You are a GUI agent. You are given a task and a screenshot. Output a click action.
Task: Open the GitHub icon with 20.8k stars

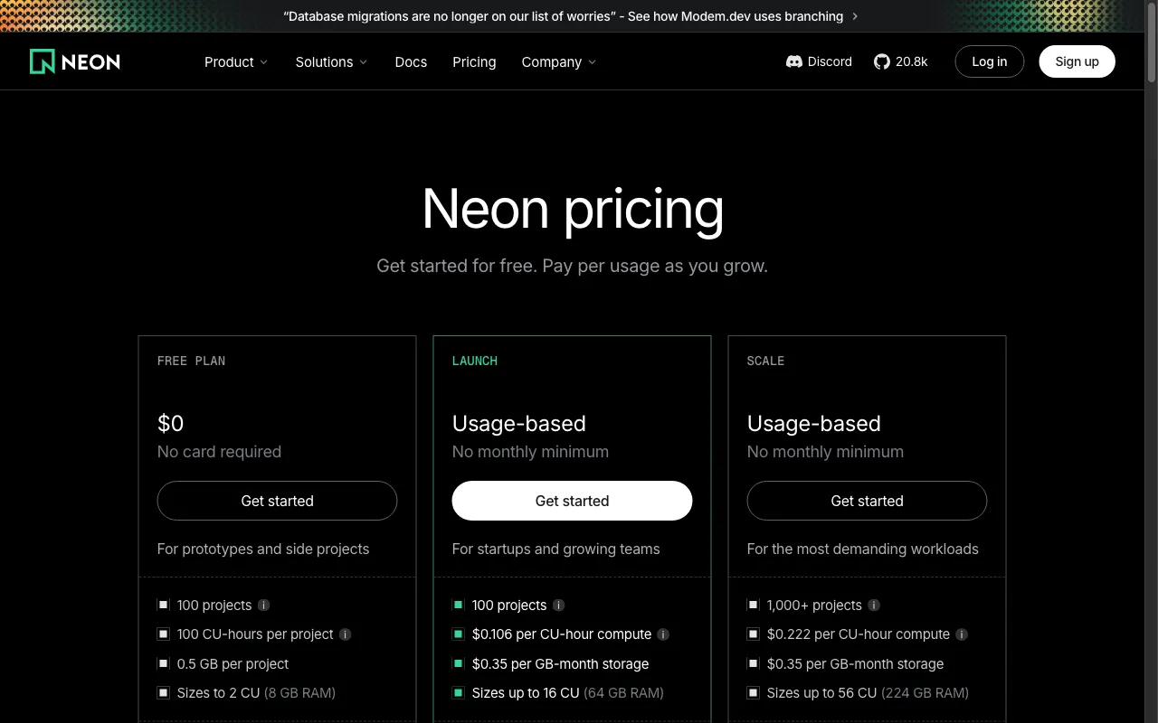point(881,61)
